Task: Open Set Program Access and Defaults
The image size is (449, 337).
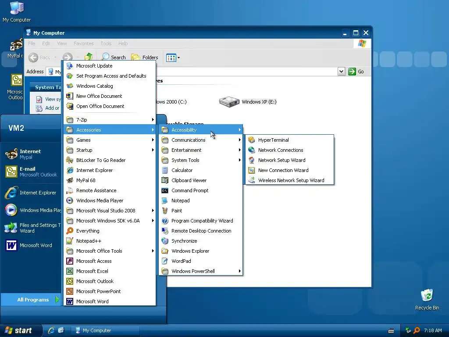Action: tap(110, 75)
